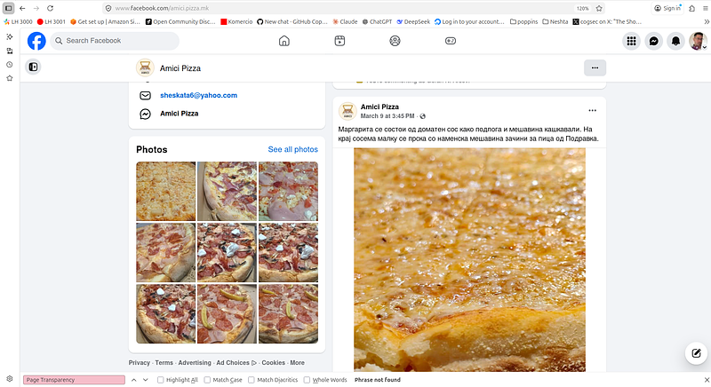Click the See all photos link
The image size is (711, 387).
click(x=292, y=149)
